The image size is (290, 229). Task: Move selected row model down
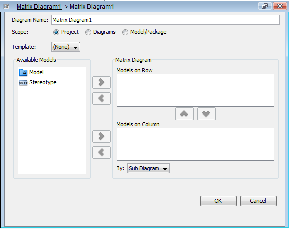point(206,113)
